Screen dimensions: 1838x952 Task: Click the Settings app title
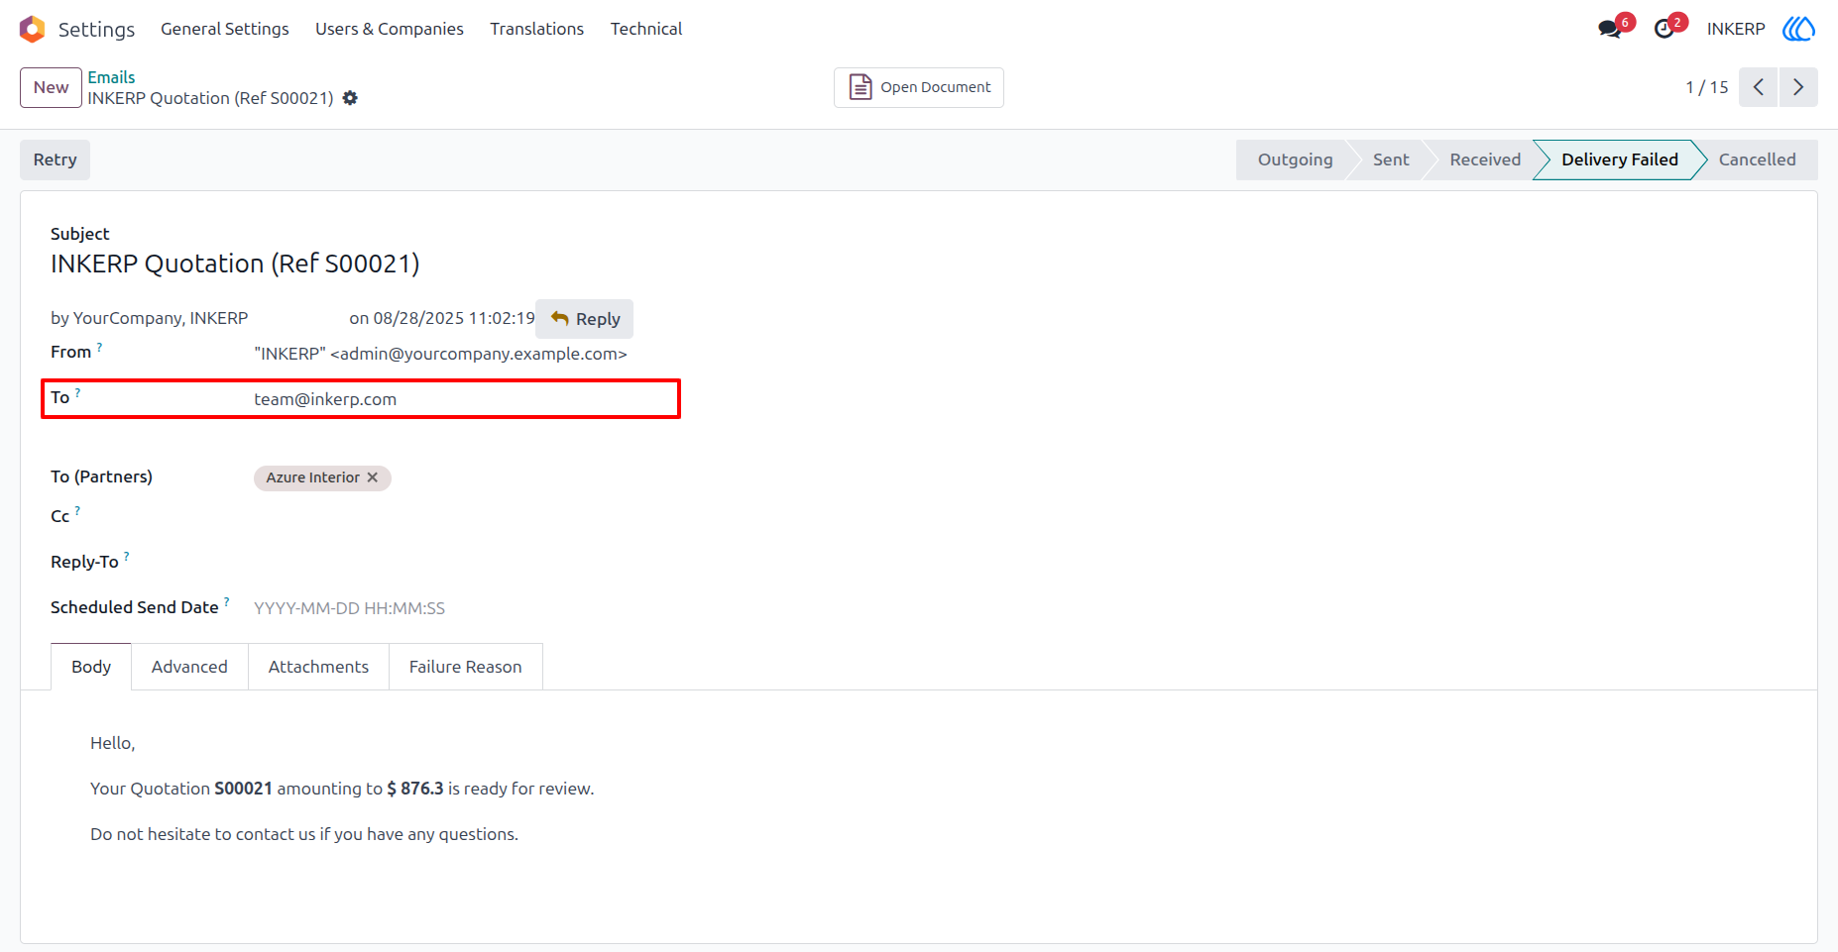(96, 29)
